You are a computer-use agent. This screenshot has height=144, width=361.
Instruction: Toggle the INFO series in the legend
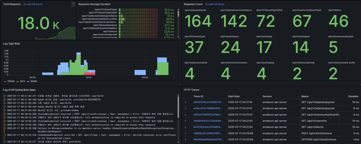21,81
